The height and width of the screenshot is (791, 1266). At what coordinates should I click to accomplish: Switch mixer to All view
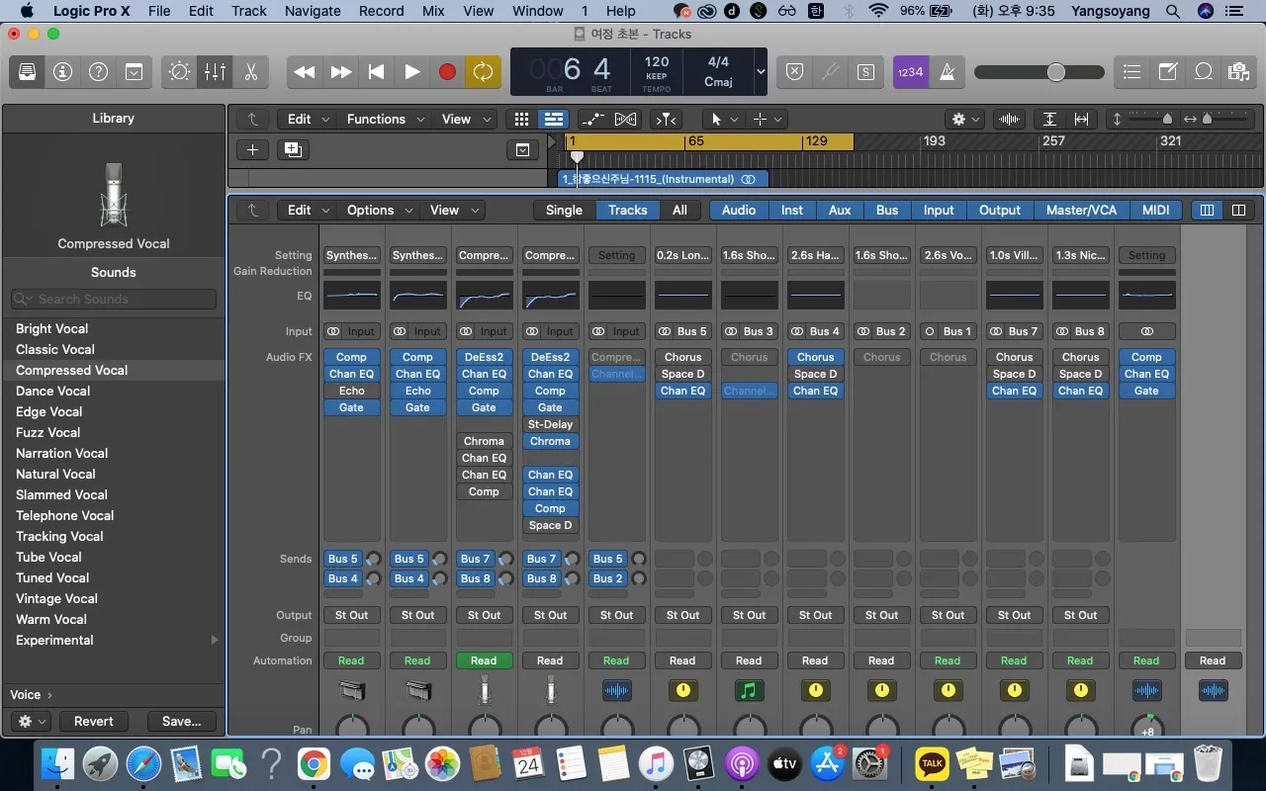click(679, 210)
